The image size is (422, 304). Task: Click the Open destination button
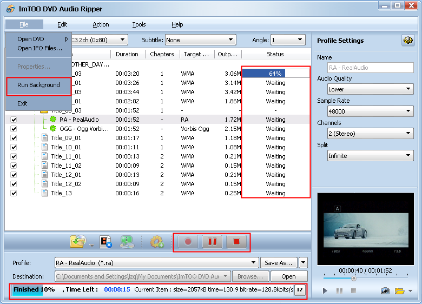[289, 276]
